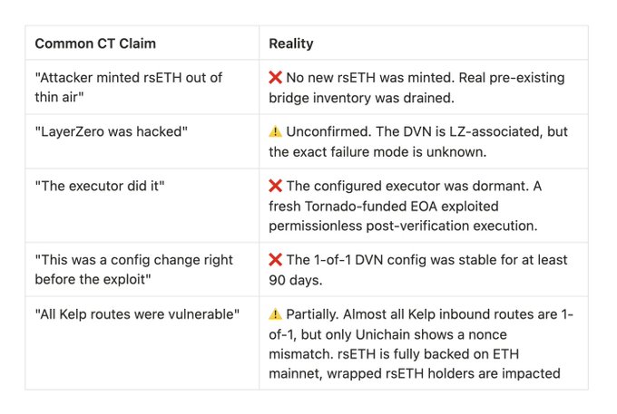Click the "All Kelp routes were vulnerable" claim
The image size is (617, 414).
pyautogui.click(x=137, y=314)
